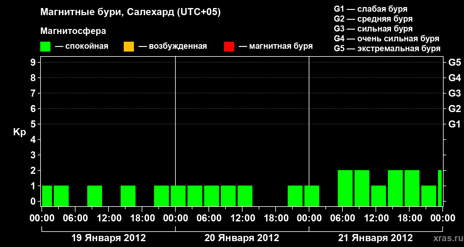Viewport: 464px width, 247px height.
Task: Click the 'G5' label on right axis
Action: (454, 63)
